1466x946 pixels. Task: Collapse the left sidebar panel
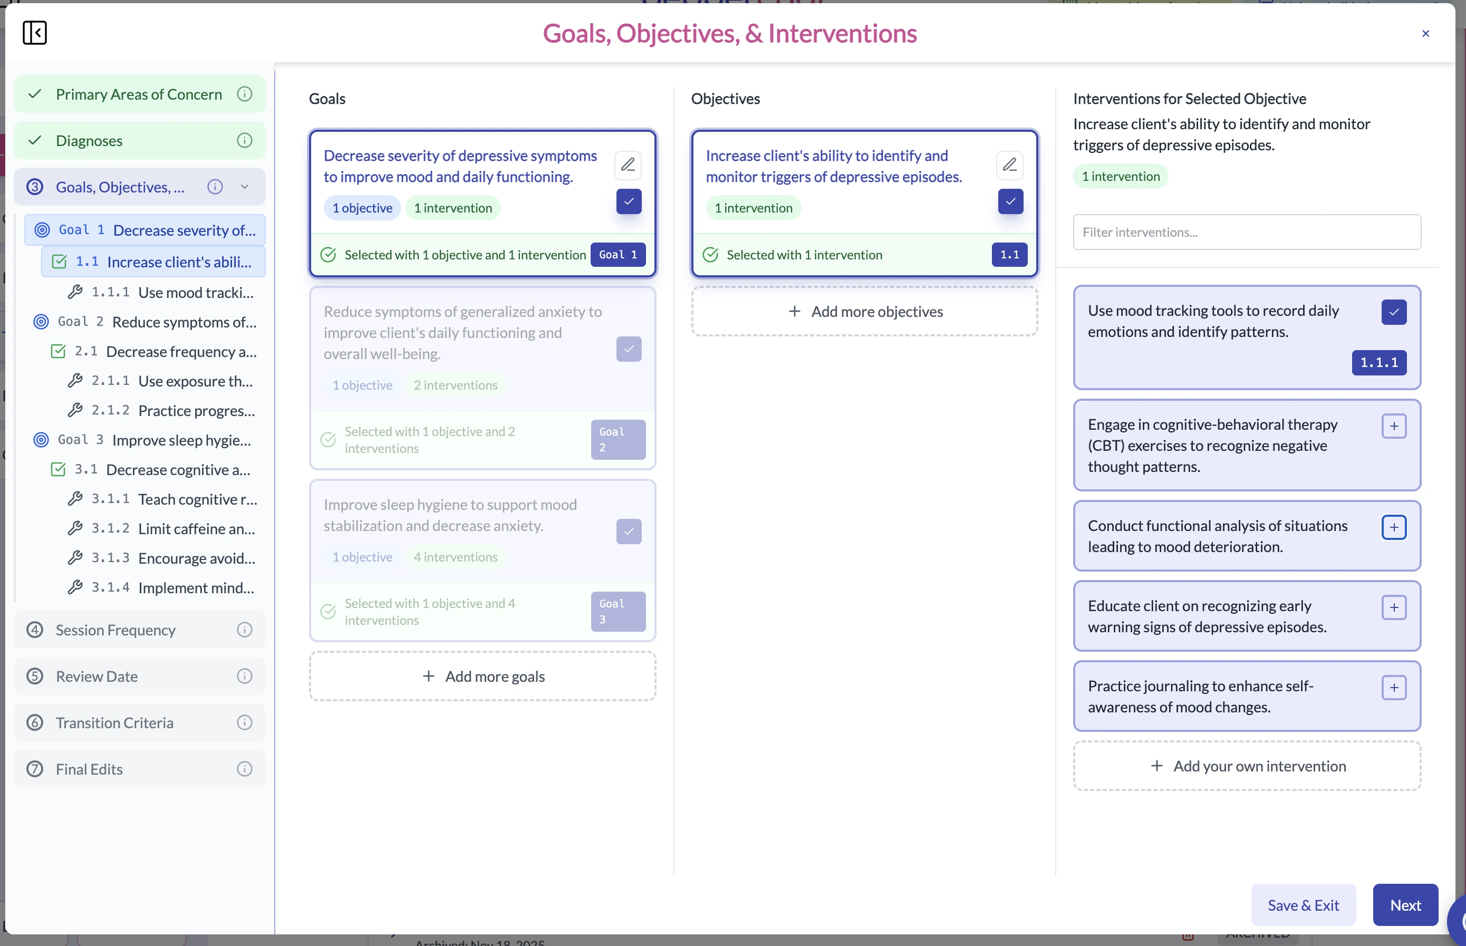[x=34, y=33]
